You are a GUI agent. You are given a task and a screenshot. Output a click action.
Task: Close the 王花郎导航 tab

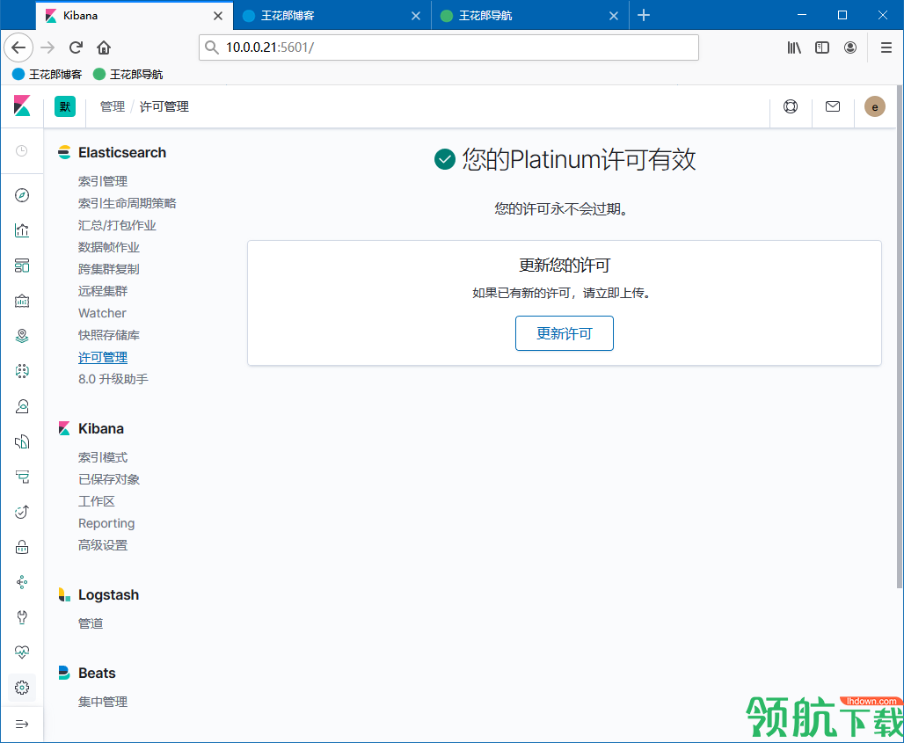coord(614,16)
